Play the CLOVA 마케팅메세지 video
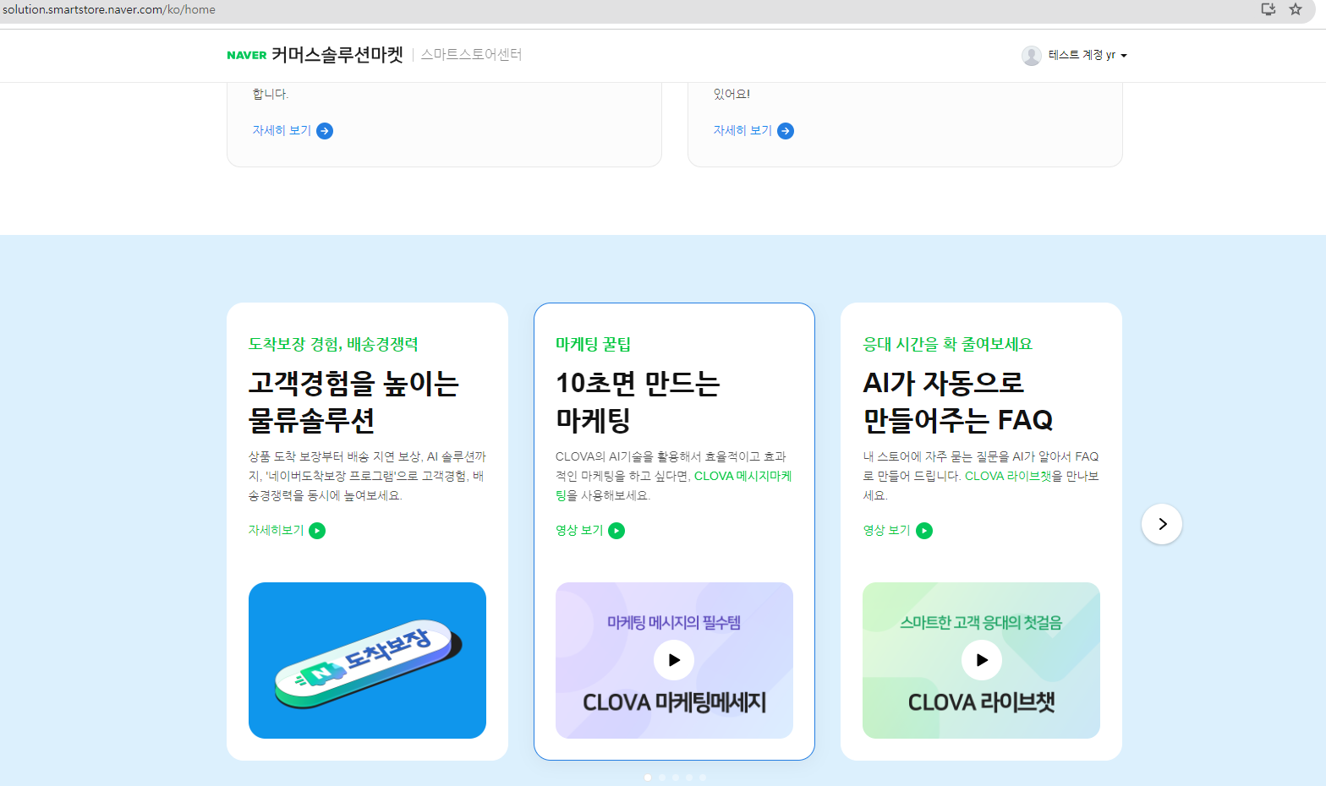The width and height of the screenshot is (1326, 786). [x=674, y=660]
